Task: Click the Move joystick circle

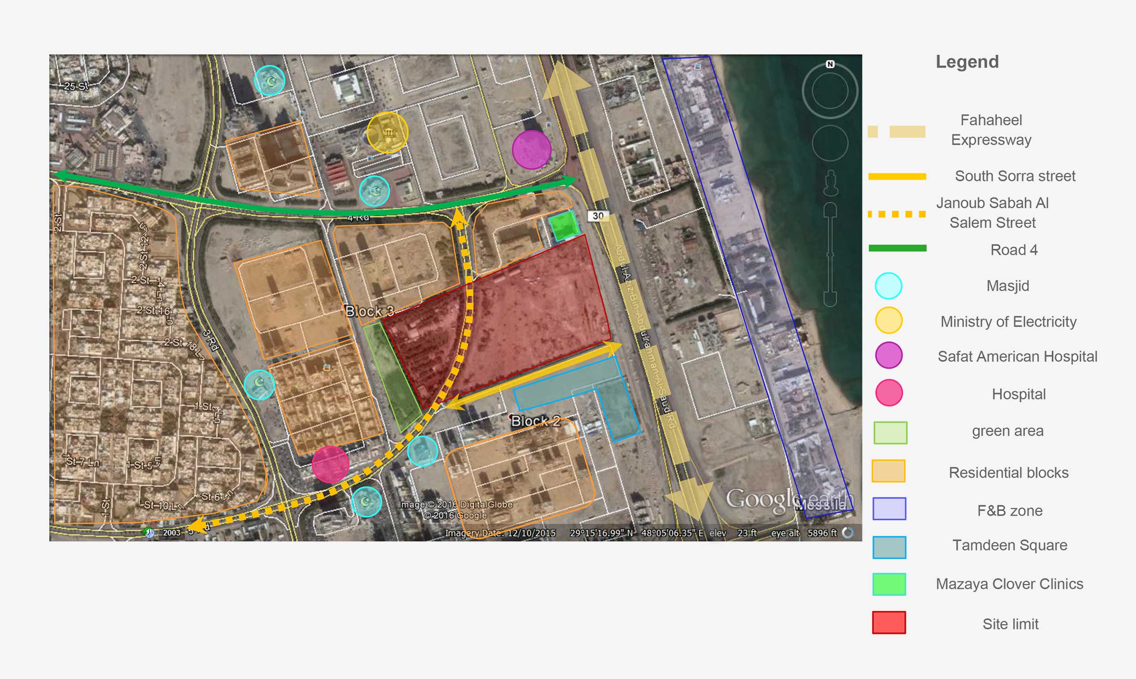Action: pyautogui.click(x=830, y=143)
